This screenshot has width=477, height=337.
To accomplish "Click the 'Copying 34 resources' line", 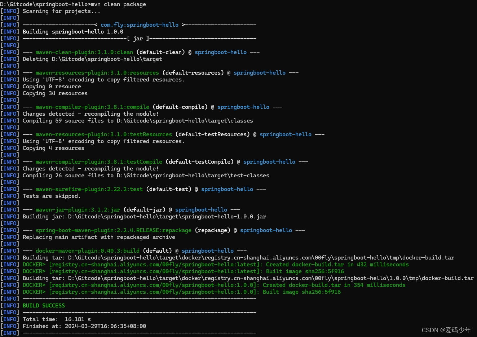I will tap(55, 93).
